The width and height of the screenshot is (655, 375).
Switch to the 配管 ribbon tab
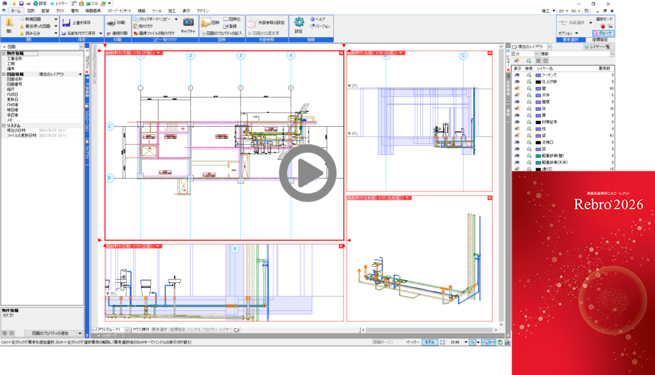45,11
